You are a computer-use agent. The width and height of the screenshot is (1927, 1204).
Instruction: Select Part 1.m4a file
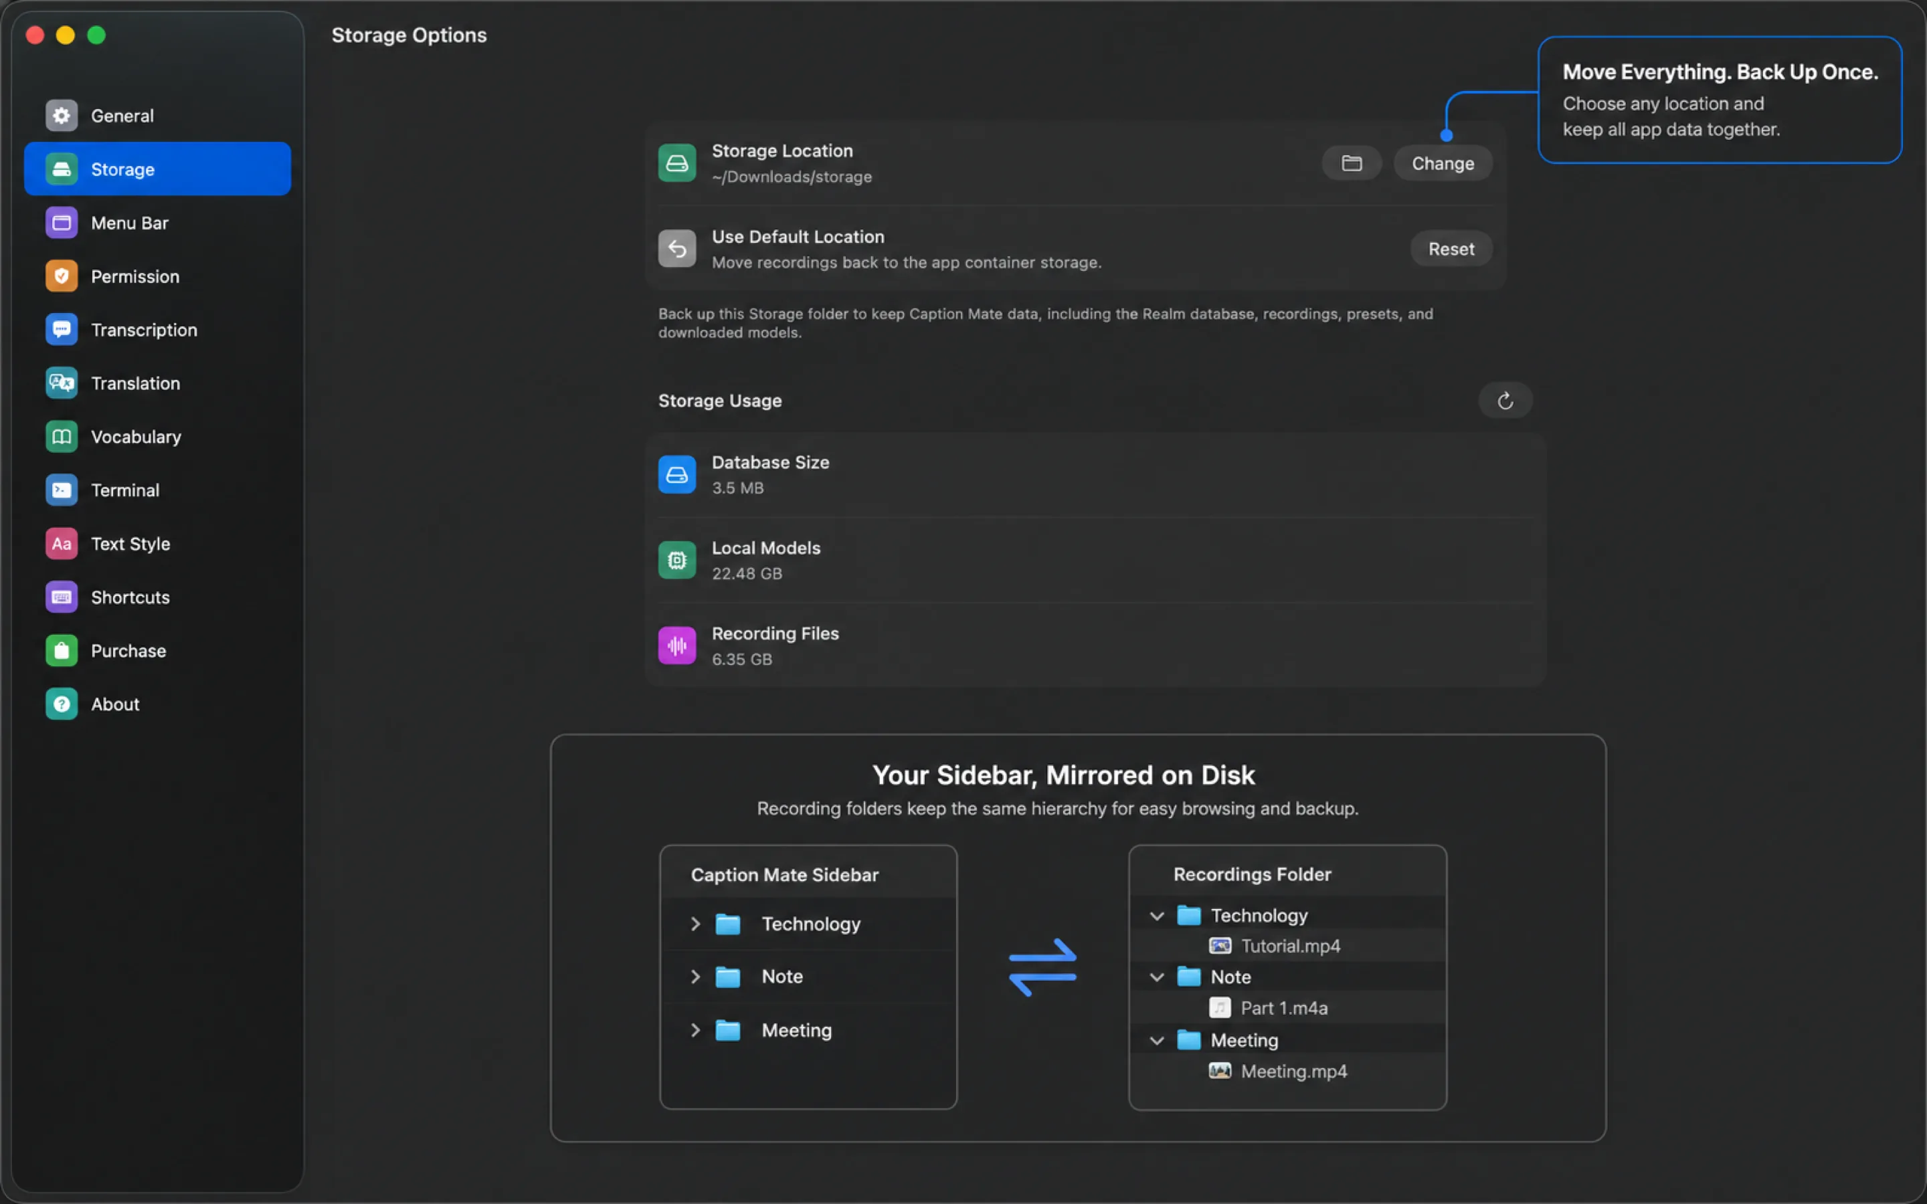(1283, 1008)
